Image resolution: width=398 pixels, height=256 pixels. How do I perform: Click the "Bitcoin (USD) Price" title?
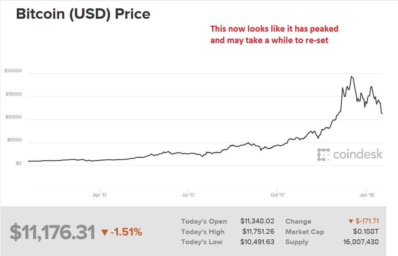[x=83, y=14]
